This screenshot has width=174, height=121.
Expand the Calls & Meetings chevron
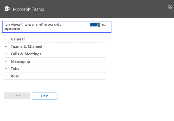[6, 54]
